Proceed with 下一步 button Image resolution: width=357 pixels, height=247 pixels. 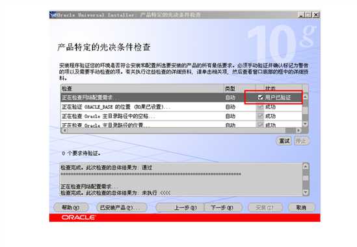pyautogui.click(x=223, y=207)
